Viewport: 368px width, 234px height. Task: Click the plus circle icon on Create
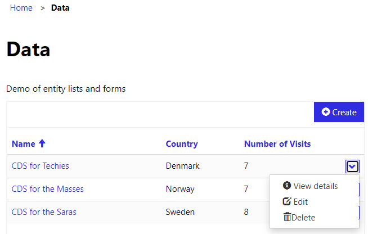[x=326, y=112]
